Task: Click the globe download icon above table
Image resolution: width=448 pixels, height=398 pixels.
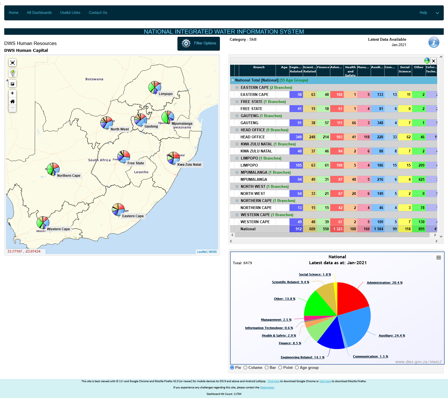Action: tap(427, 61)
